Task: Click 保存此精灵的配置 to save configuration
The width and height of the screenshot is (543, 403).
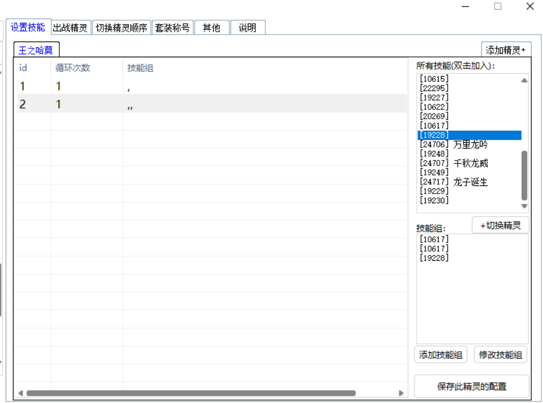Action: click(x=472, y=385)
